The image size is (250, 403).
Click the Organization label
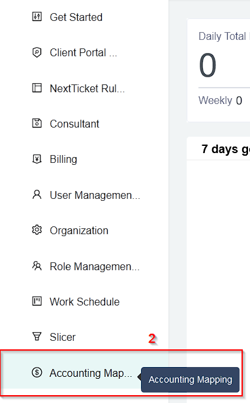(x=79, y=230)
